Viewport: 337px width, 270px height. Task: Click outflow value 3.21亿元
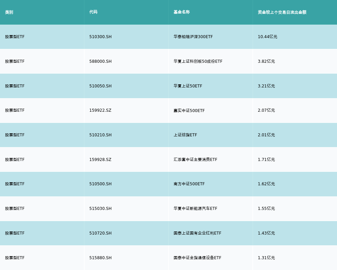(x=266, y=86)
